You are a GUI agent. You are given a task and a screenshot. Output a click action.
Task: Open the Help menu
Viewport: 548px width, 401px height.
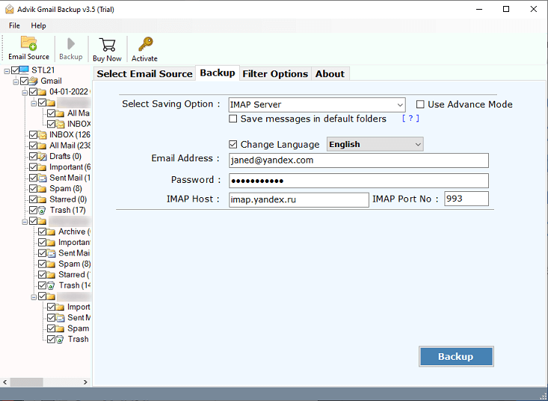38,25
